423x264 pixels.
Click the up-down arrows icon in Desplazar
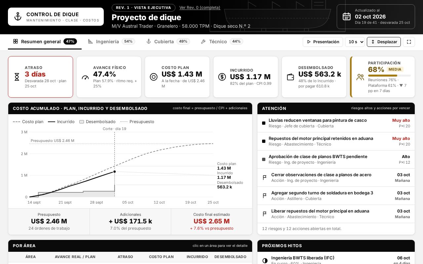(x=373, y=42)
